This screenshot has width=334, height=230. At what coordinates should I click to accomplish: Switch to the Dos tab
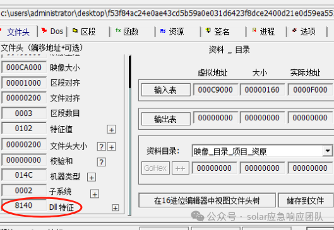[52, 32]
